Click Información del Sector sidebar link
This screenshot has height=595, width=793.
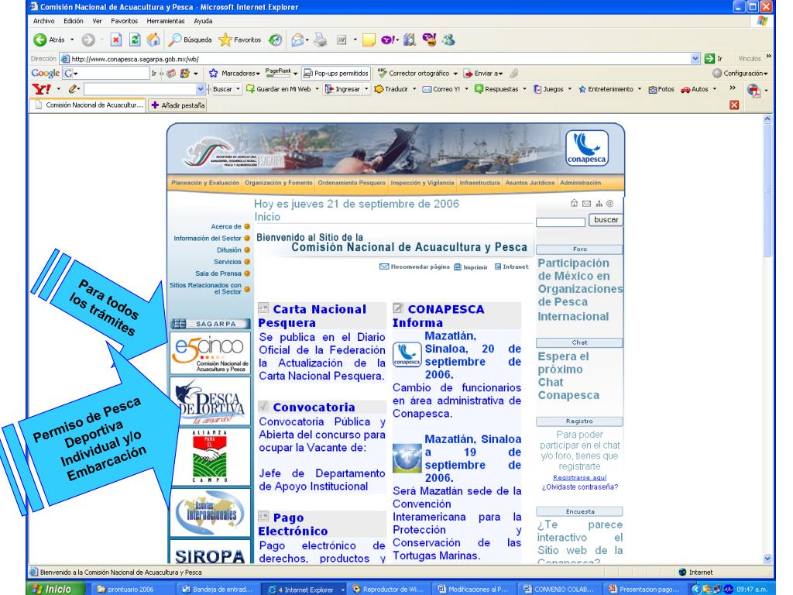click(208, 239)
